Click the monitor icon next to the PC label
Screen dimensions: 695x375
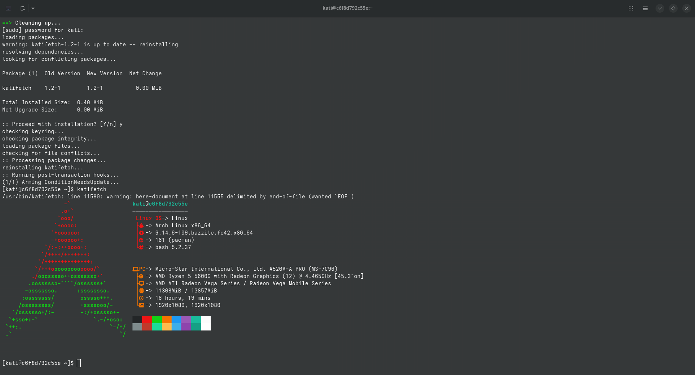136,269
